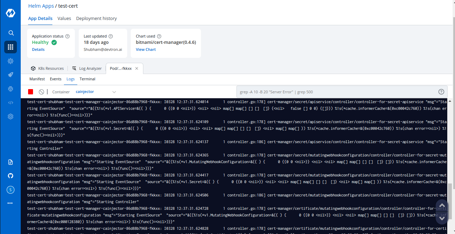The width and height of the screenshot is (455, 234).
Task: Open the Details link under Healthy
Action: click(38, 49)
